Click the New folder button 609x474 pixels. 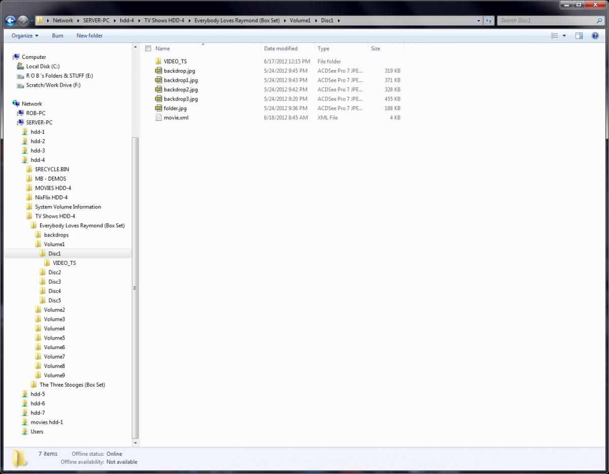click(x=89, y=36)
